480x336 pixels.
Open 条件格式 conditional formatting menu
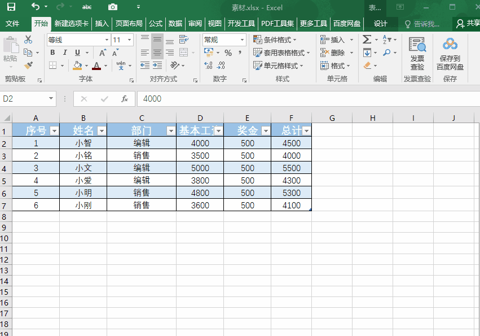[275, 40]
